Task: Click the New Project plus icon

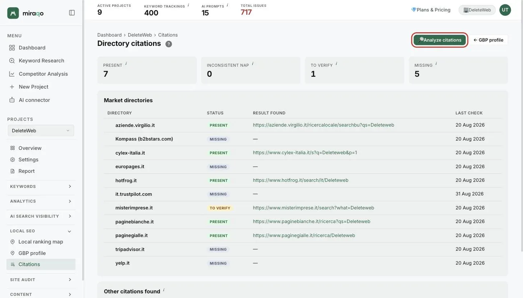Action: (12, 87)
